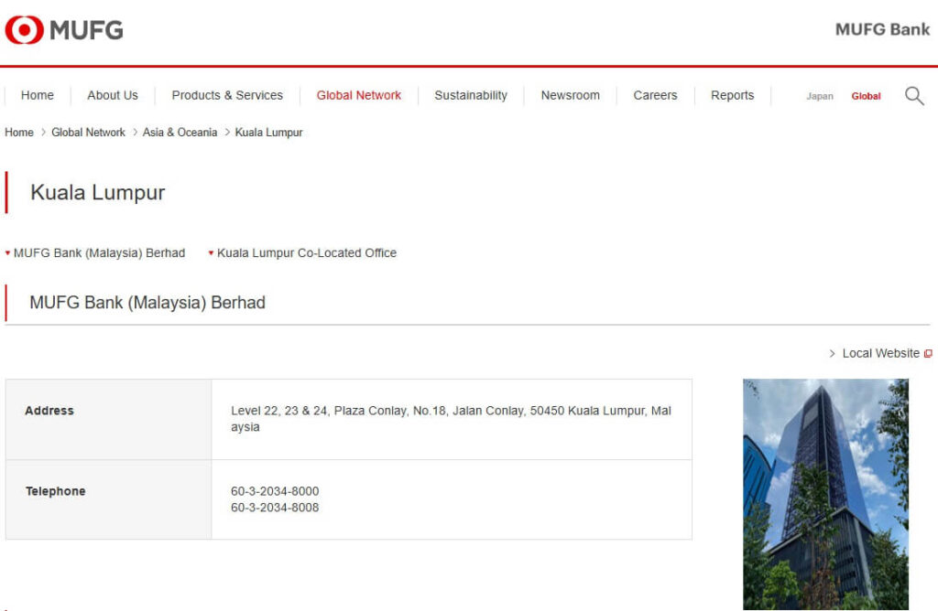This screenshot has width=938, height=611.
Task: Click Kuala Lumpur breadcrumb entry
Action: tap(268, 132)
